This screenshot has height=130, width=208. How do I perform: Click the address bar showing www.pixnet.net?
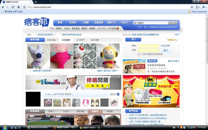108,7
